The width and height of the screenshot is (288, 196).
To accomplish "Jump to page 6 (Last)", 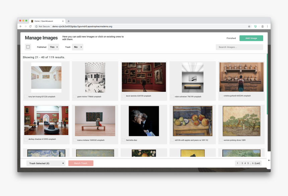I will 256,163.
